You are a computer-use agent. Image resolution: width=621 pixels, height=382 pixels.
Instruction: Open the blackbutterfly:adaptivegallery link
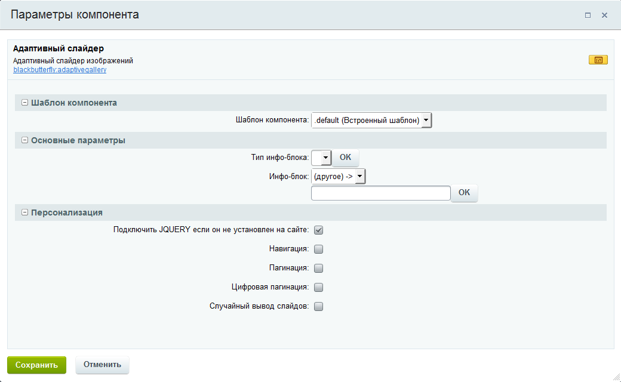(60, 69)
